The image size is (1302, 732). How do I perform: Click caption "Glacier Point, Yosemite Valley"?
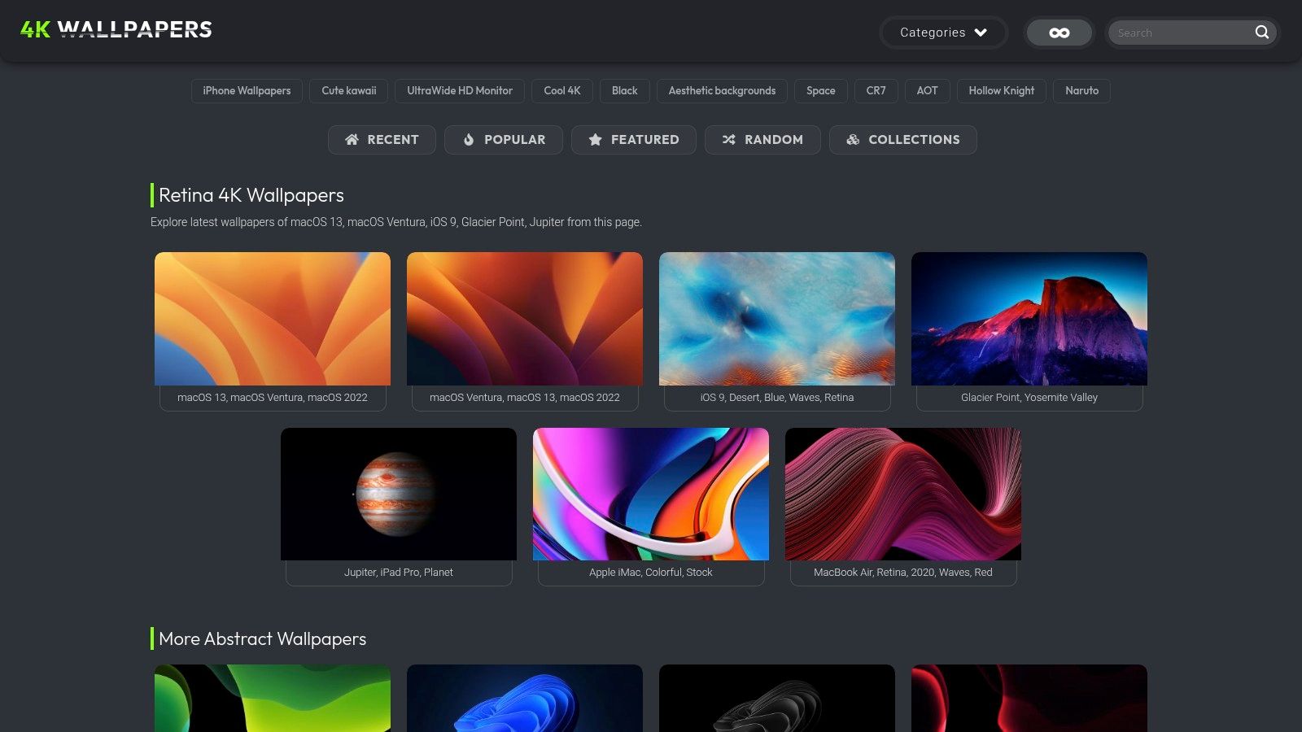pos(1029,398)
